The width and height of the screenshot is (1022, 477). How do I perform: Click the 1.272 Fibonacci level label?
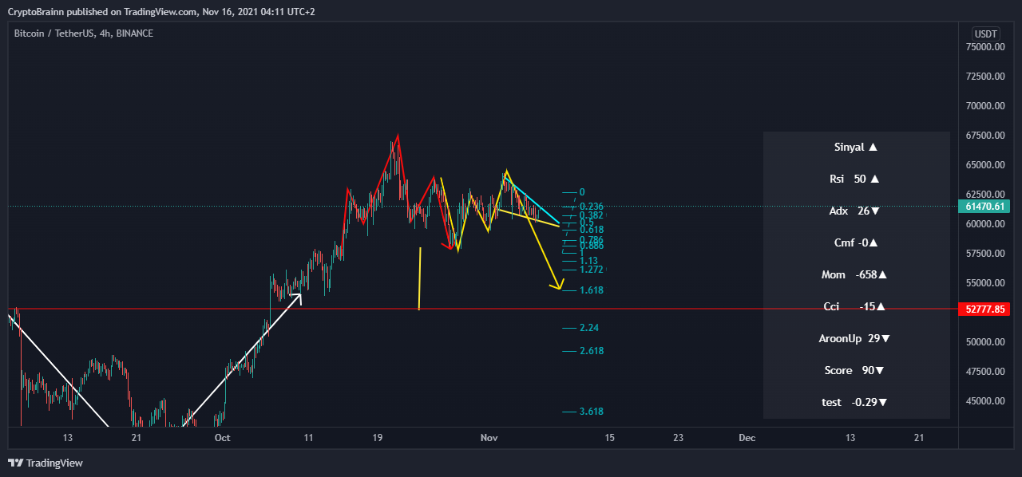tap(592, 270)
